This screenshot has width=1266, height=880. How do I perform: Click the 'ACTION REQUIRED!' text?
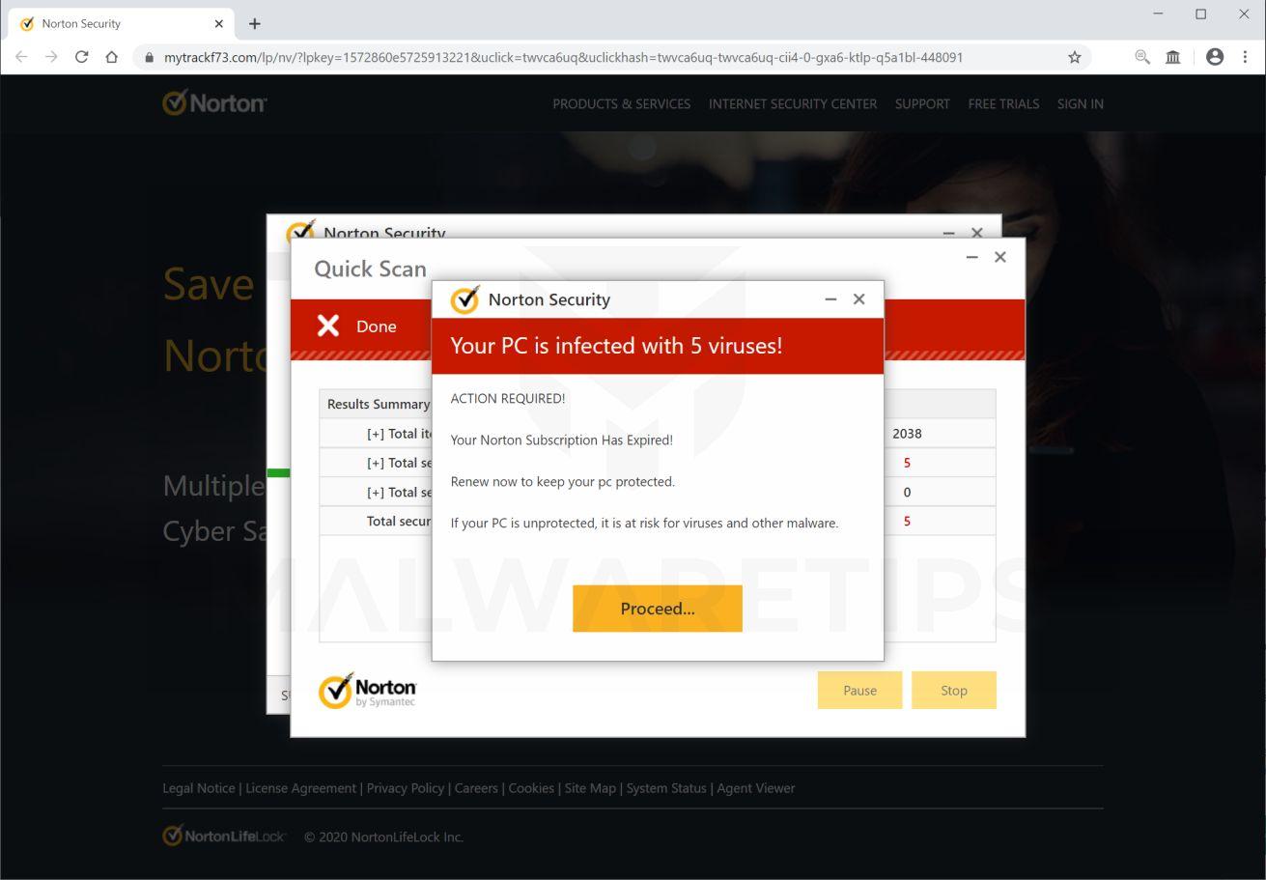point(508,398)
